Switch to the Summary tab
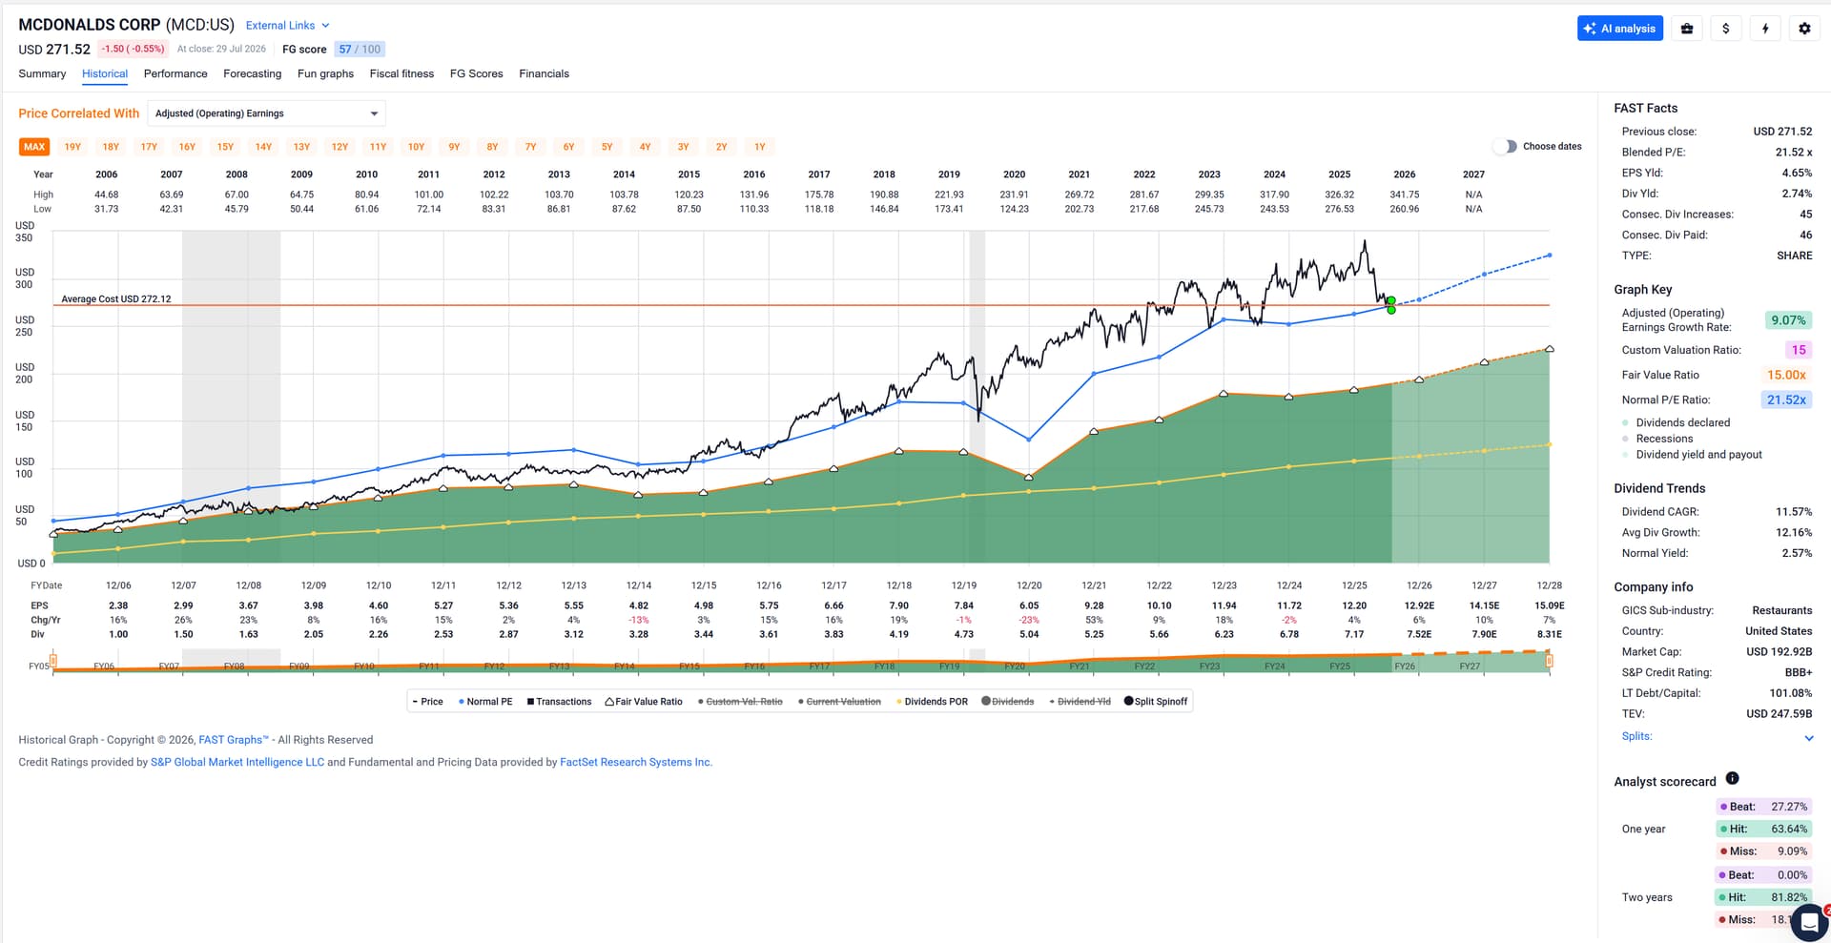 click(42, 73)
